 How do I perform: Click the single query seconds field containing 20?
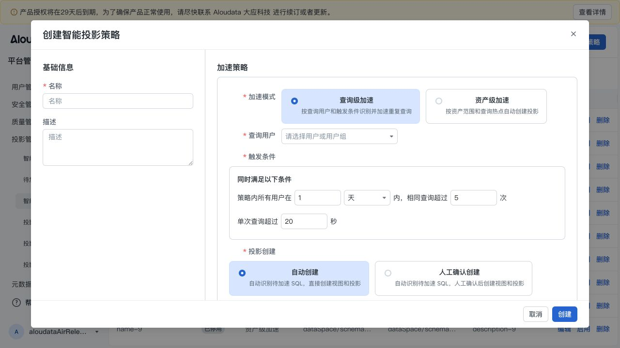tap(304, 221)
